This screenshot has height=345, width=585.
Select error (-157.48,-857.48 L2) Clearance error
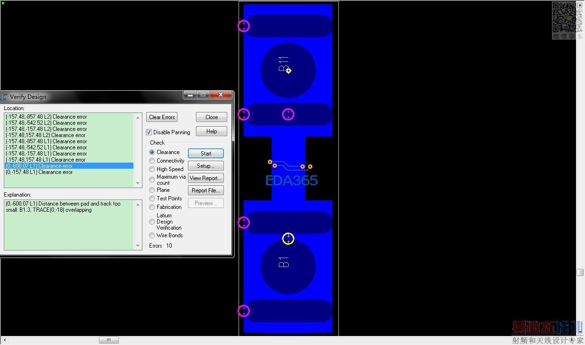pos(69,117)
